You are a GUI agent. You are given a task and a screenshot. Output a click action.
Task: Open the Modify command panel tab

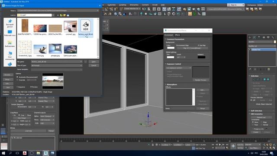click(254, 37)
